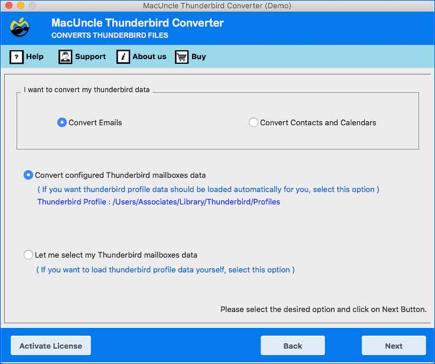Close the window with the red button
This screenshot has height=364, width=435.
pos(9,5)
